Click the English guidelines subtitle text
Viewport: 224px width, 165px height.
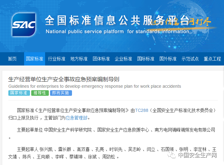95,86
